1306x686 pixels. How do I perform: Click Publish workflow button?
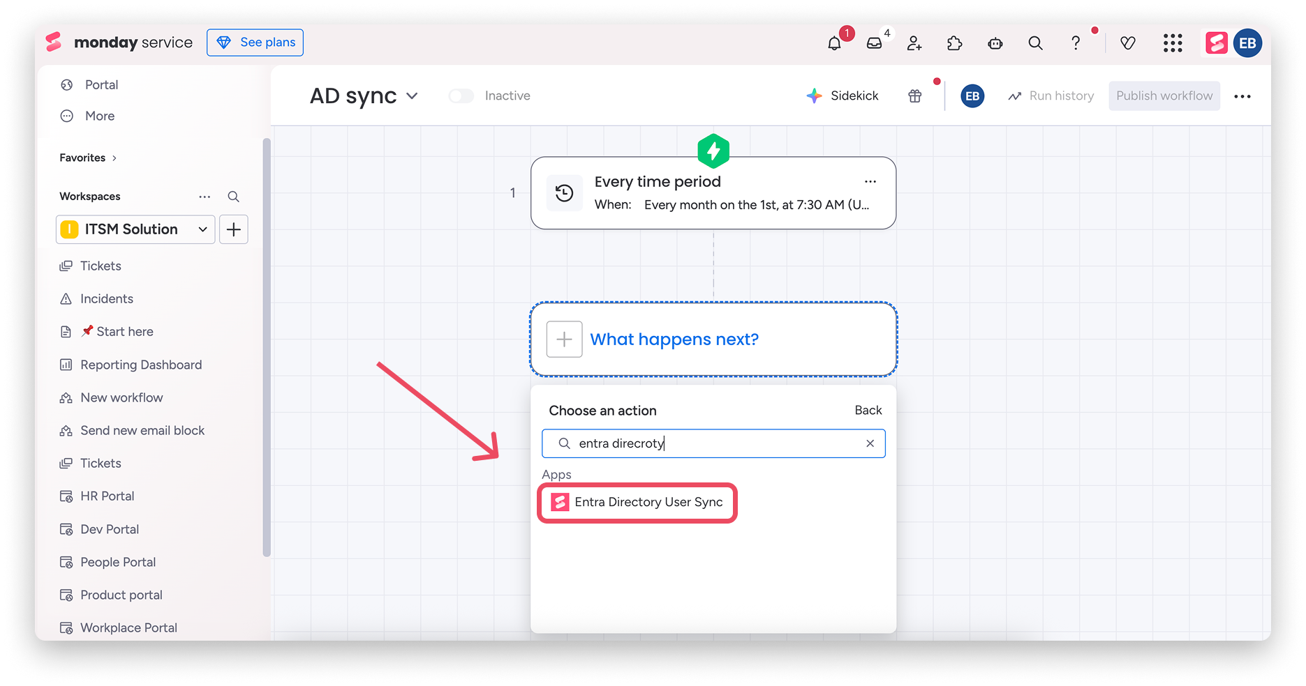[x=1164, y=96]
